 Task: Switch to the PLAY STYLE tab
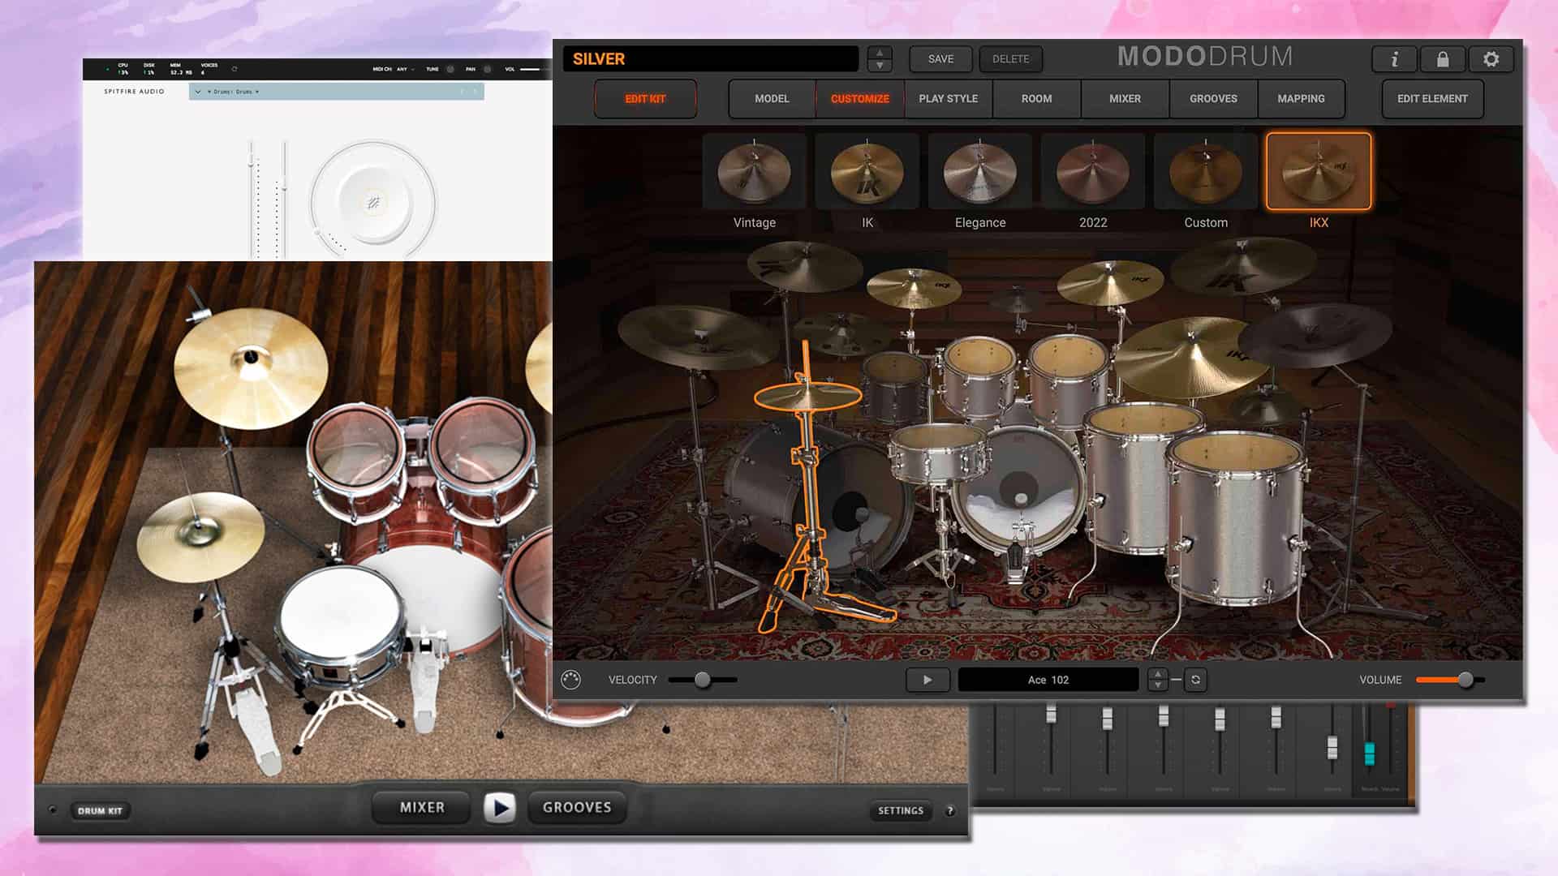pos(948,99)
